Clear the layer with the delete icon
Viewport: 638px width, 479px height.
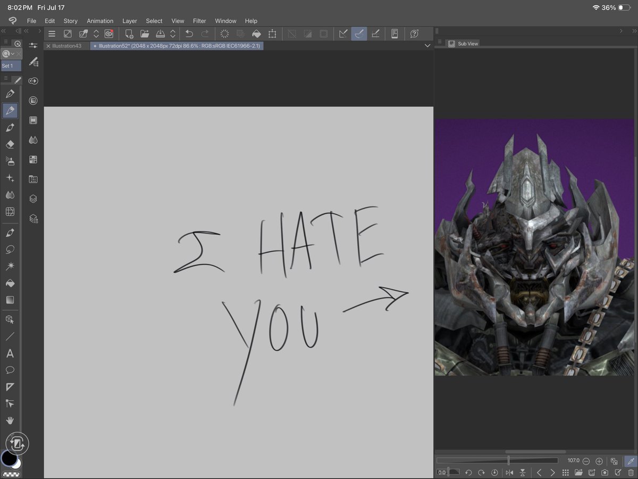pos(224,34)
